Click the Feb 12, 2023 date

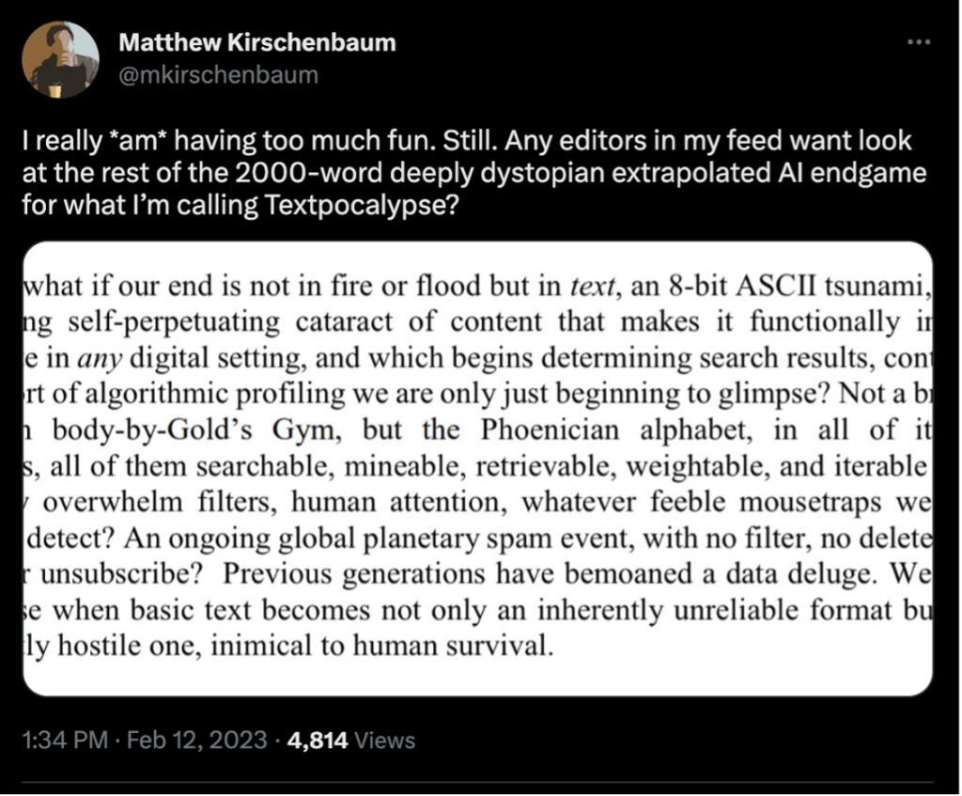(x=197, y=741)
